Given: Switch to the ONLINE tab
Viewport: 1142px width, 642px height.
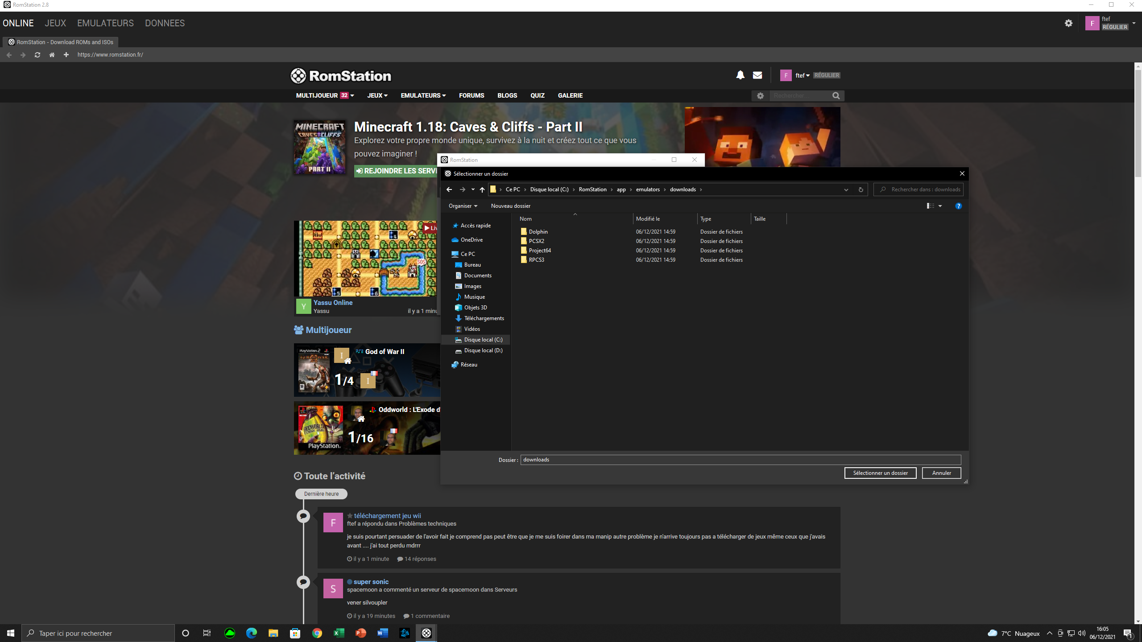Looking at the screenshot, I should coord(18,23).
